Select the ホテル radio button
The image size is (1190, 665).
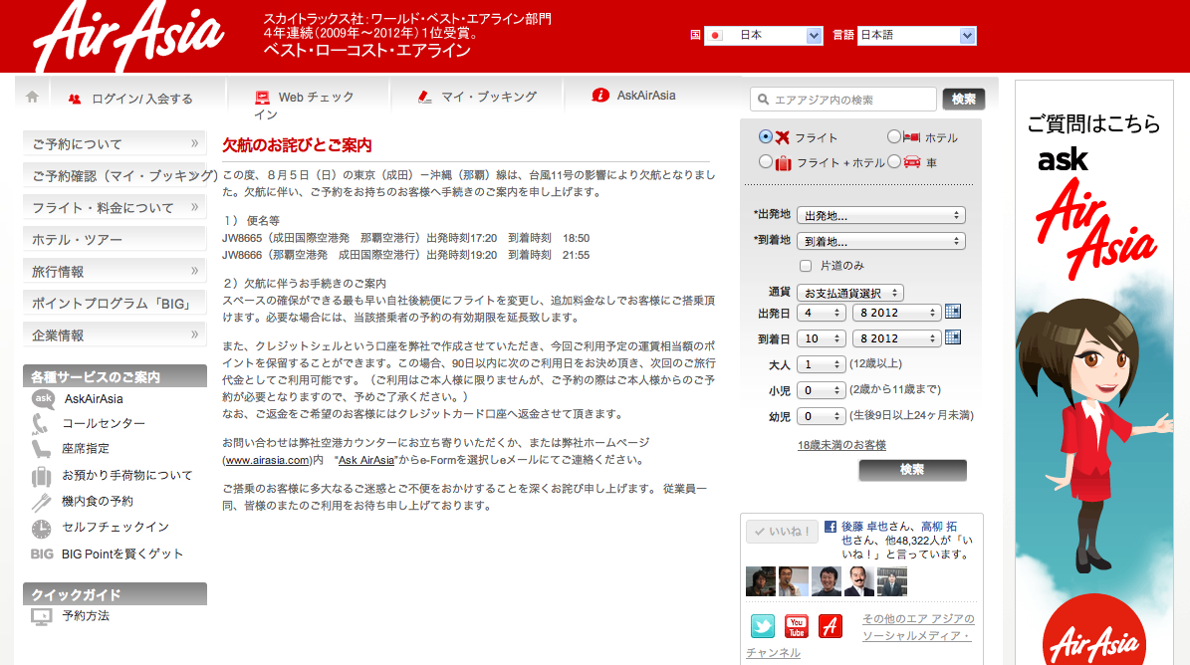pos(894,136)
